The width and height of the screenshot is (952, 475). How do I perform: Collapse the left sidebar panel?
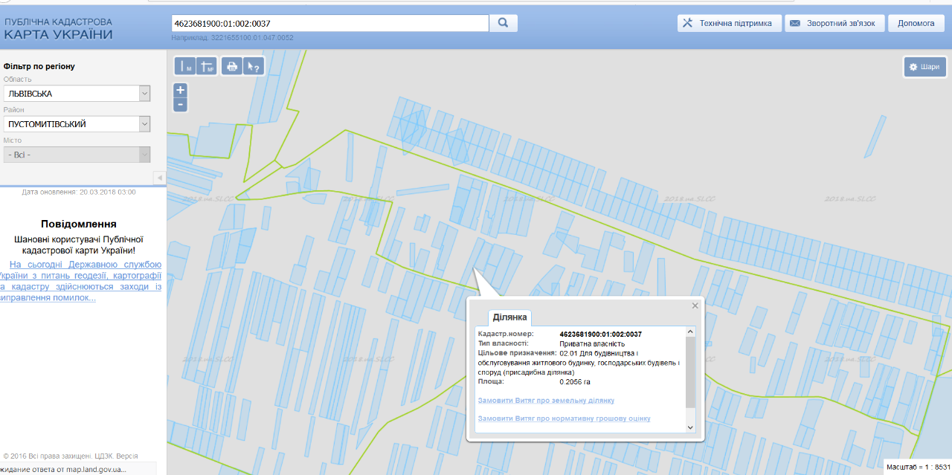coord(159,178)
